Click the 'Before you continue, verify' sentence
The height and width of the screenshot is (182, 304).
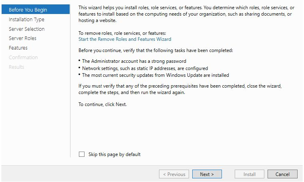tap(155, 50)
